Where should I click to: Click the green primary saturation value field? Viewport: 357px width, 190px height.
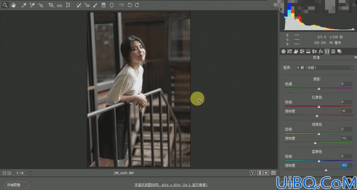pyautogui.click(x=346, y=138)
